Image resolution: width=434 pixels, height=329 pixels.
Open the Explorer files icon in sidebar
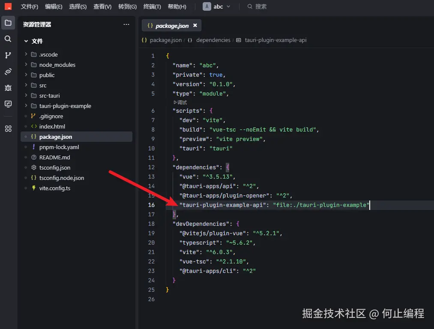[x=8, y=23]
